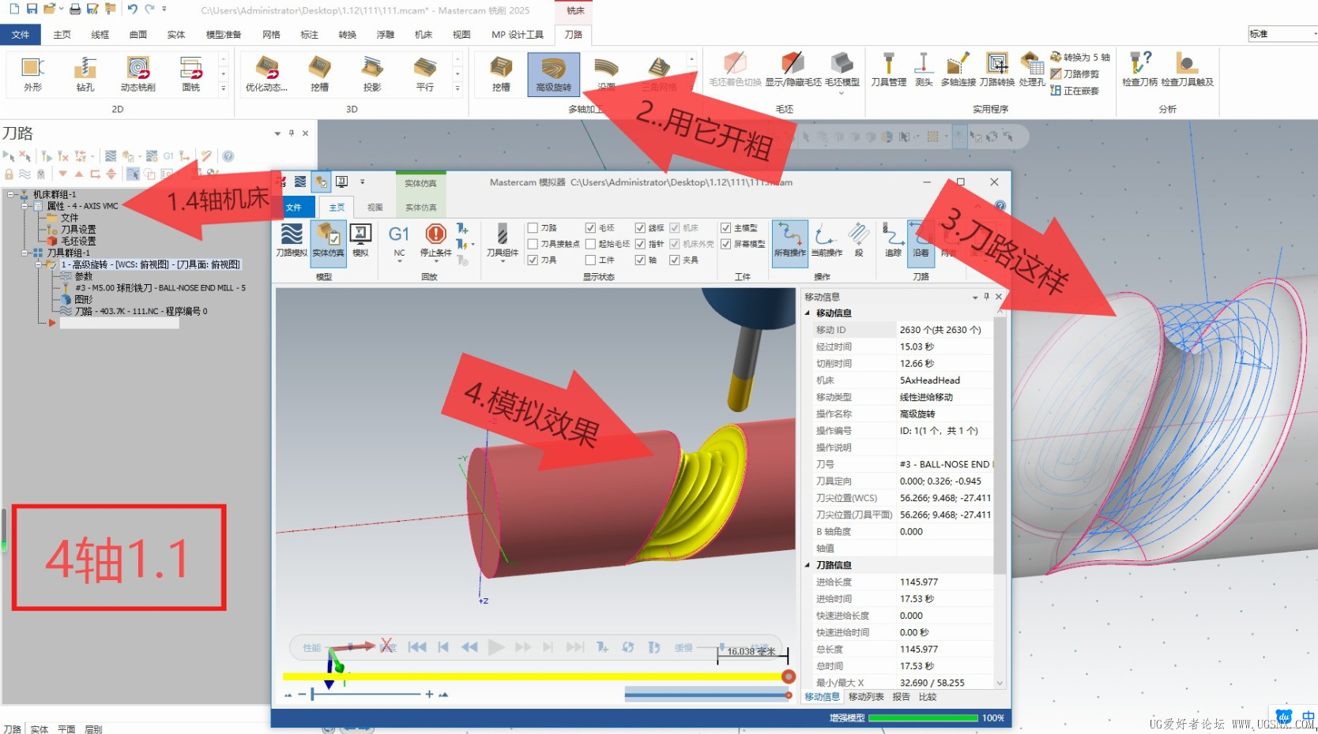Check the 工件 workpiece checkbox
This screenshot has height=734, width=1318.
590,260
